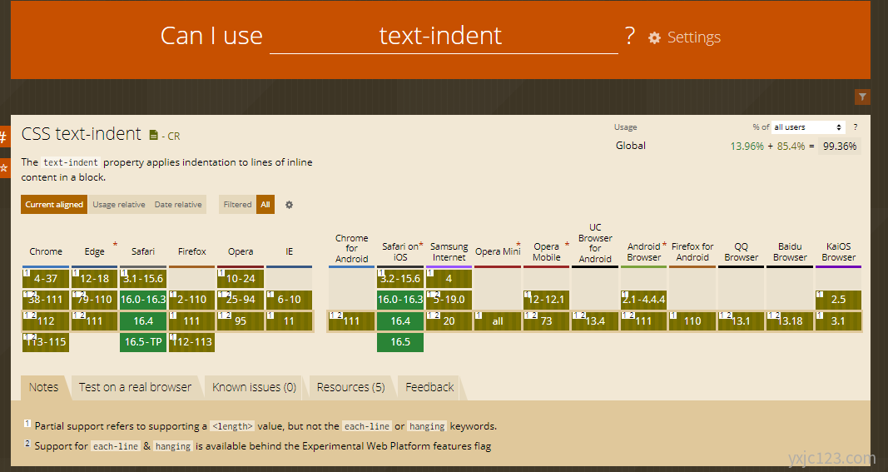
Task: Click the Settings link in header
Action: click(694, 37)
